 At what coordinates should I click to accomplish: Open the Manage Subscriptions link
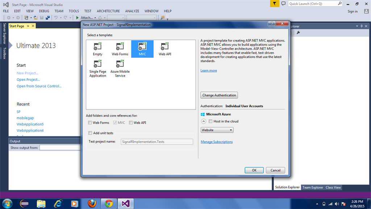click(x=217, y=142)
